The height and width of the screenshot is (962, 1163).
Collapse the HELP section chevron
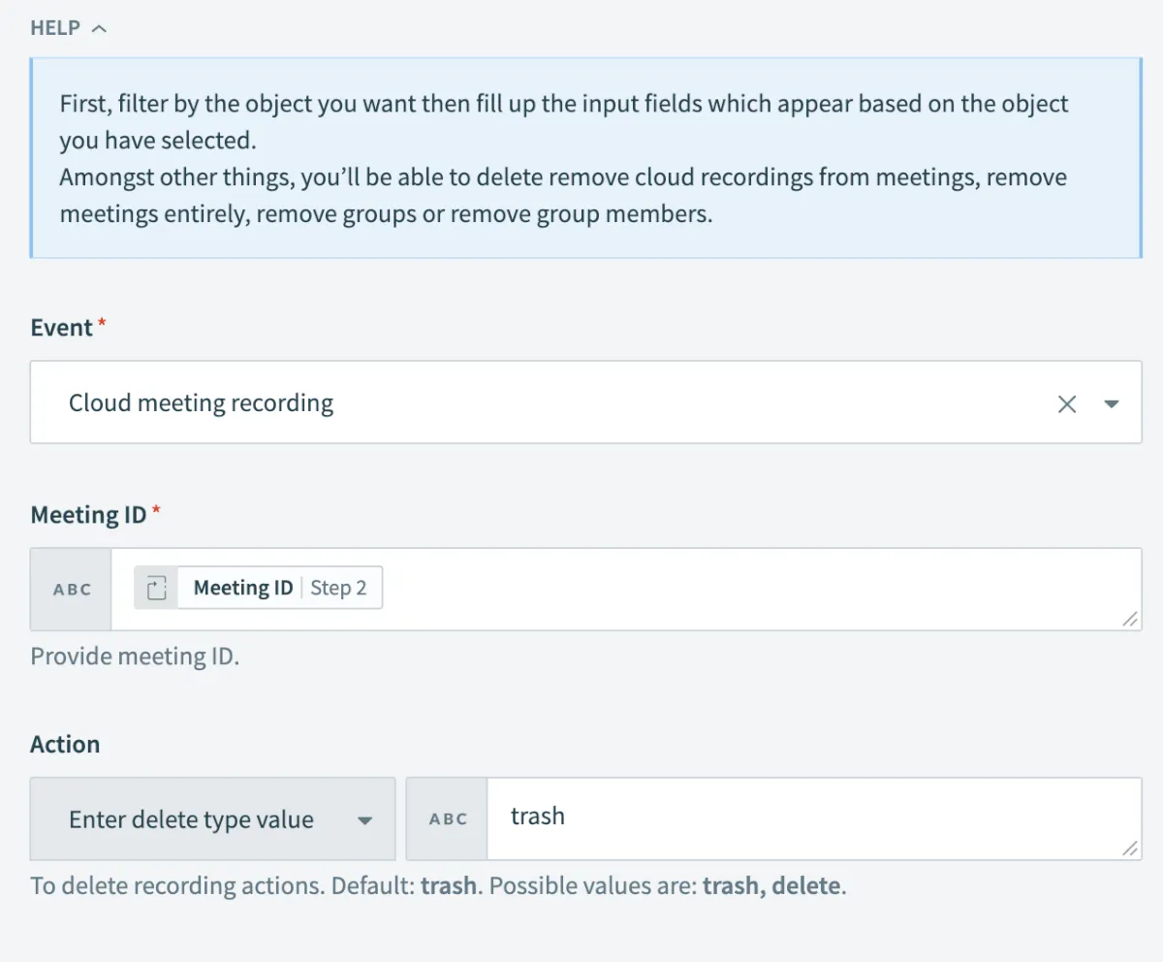[99, 28]
